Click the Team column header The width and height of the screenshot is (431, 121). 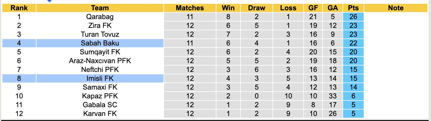(x=100, y=8)
